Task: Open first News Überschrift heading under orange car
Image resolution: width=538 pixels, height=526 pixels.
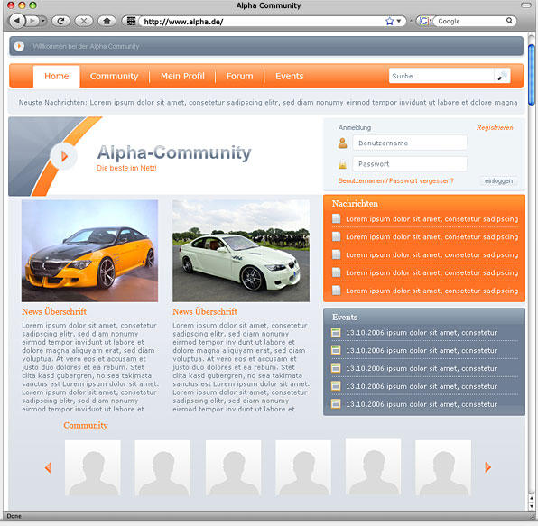Action: click(54, 311)
